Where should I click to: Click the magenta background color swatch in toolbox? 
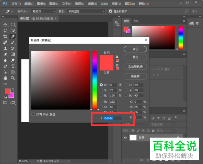coord(12,95)
